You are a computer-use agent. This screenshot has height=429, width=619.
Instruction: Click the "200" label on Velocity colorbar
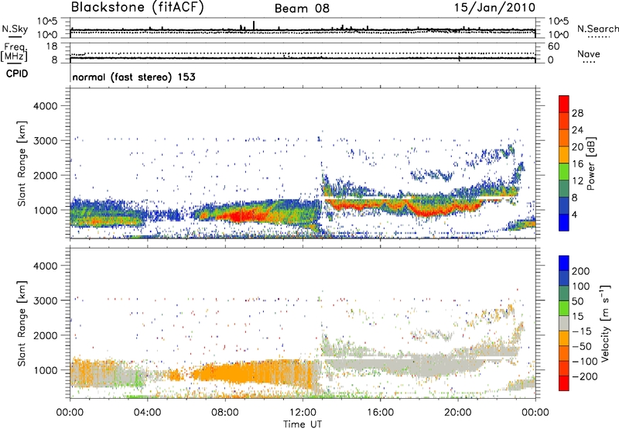tap(581, 271)
